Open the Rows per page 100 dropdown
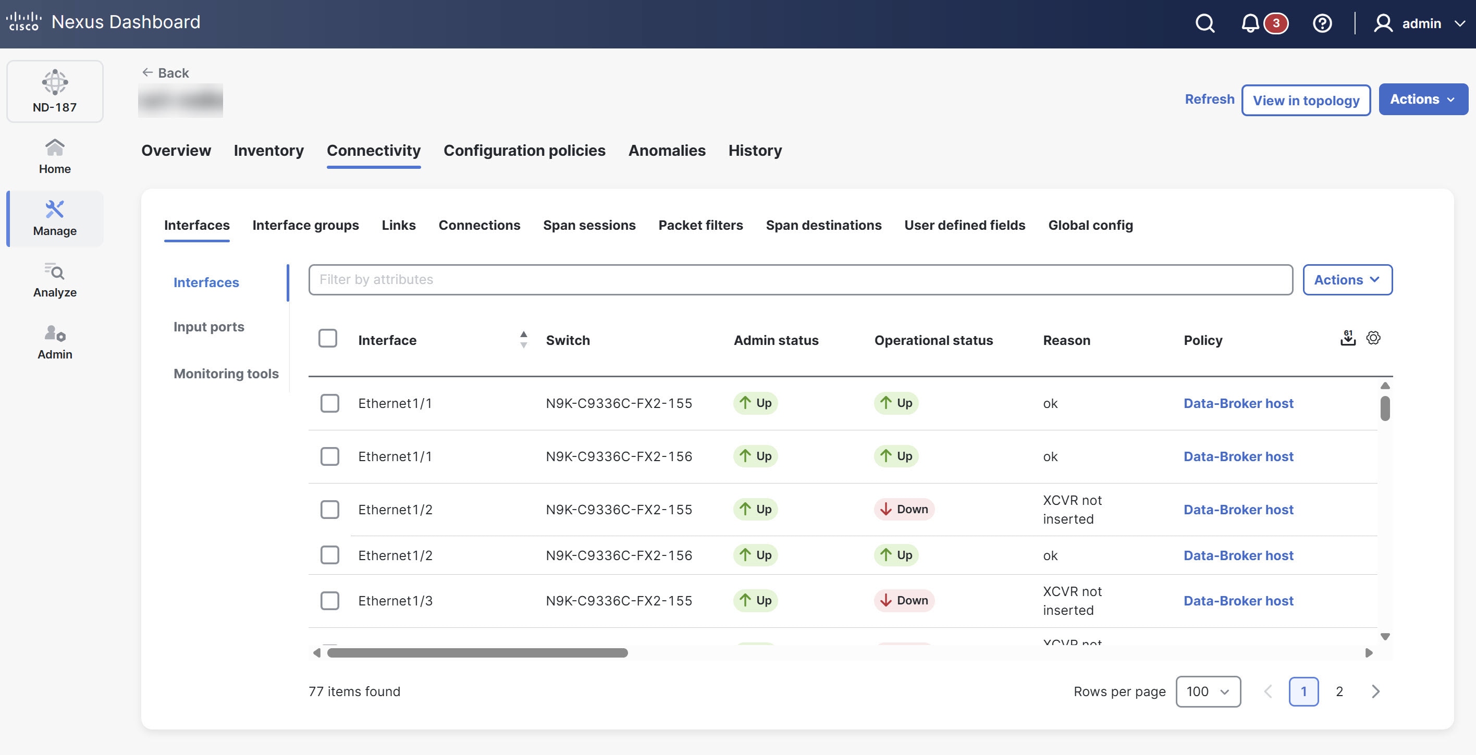1476x755 pixels. point(1208,691)
